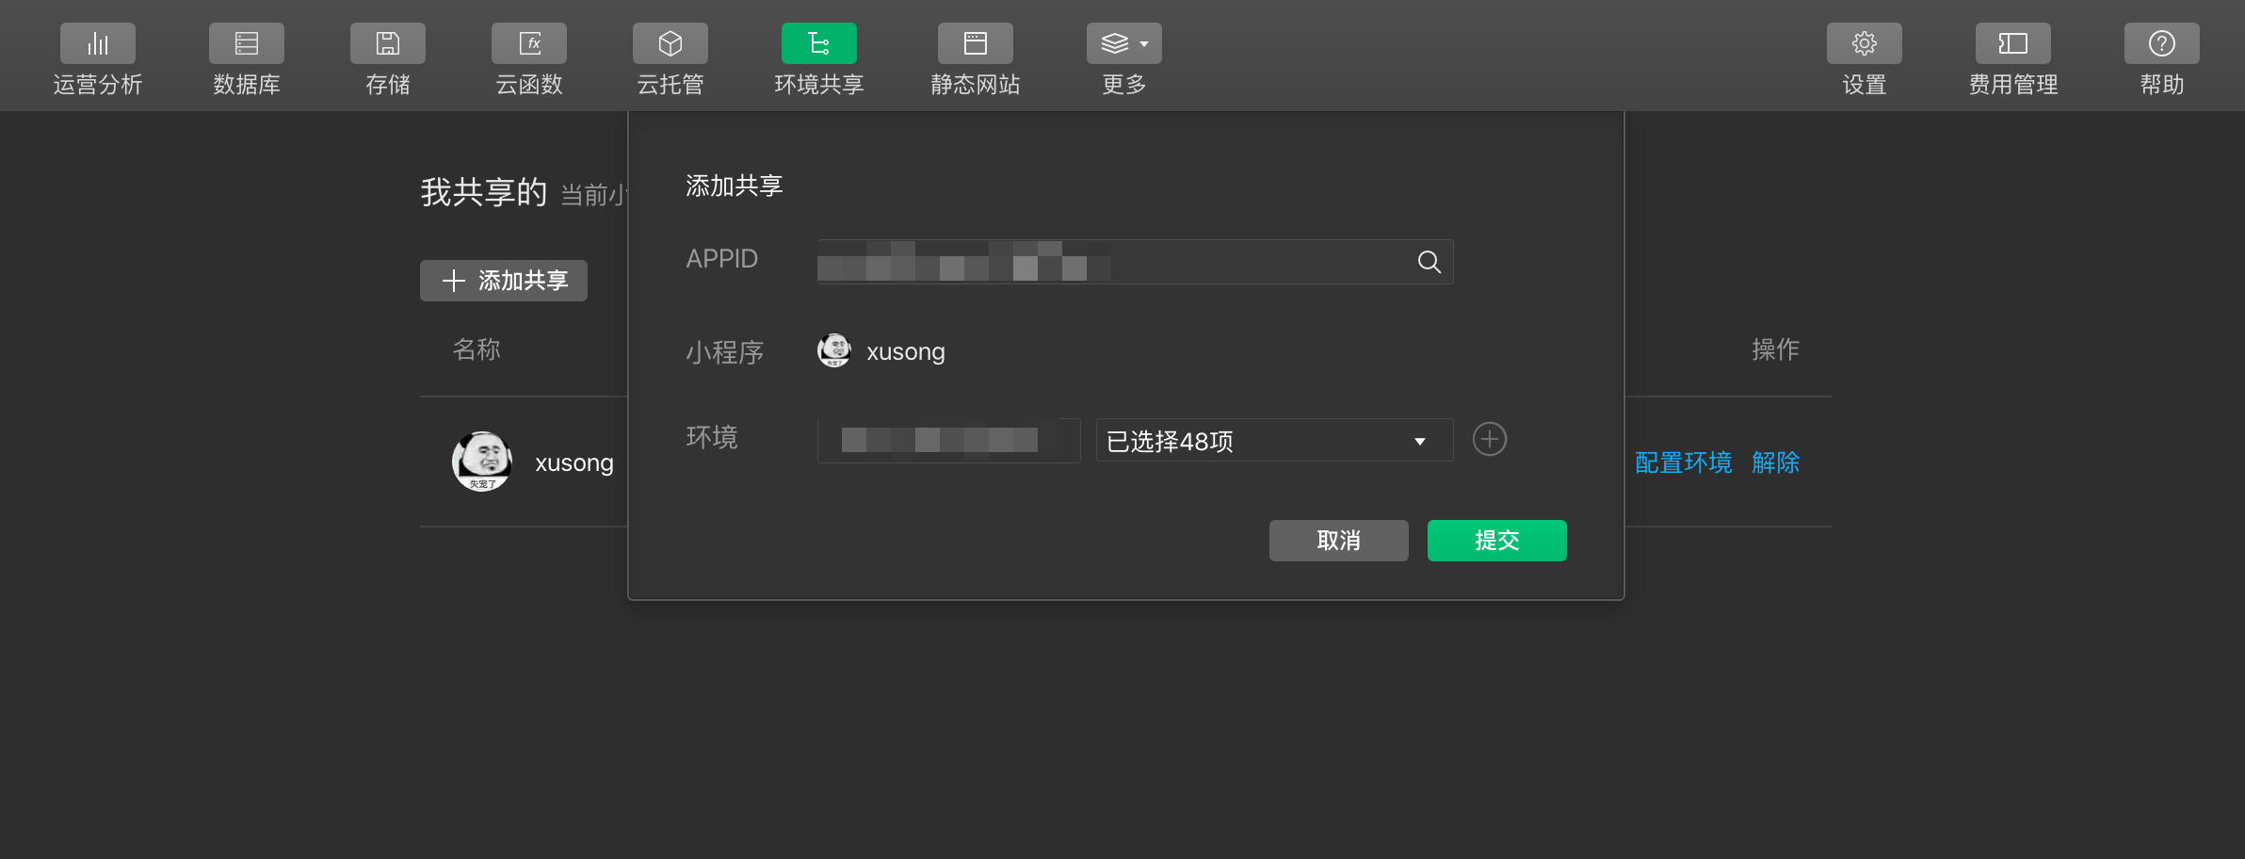Expand the 已选择48项 dropdown
Viewport: 2245px width, 859px height.
pos(1275,440)
